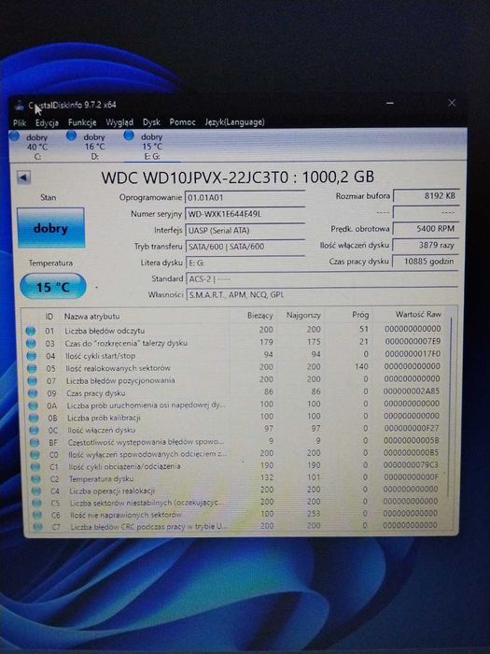Click the serial number field WD-WXK1E644E49L

245,214
